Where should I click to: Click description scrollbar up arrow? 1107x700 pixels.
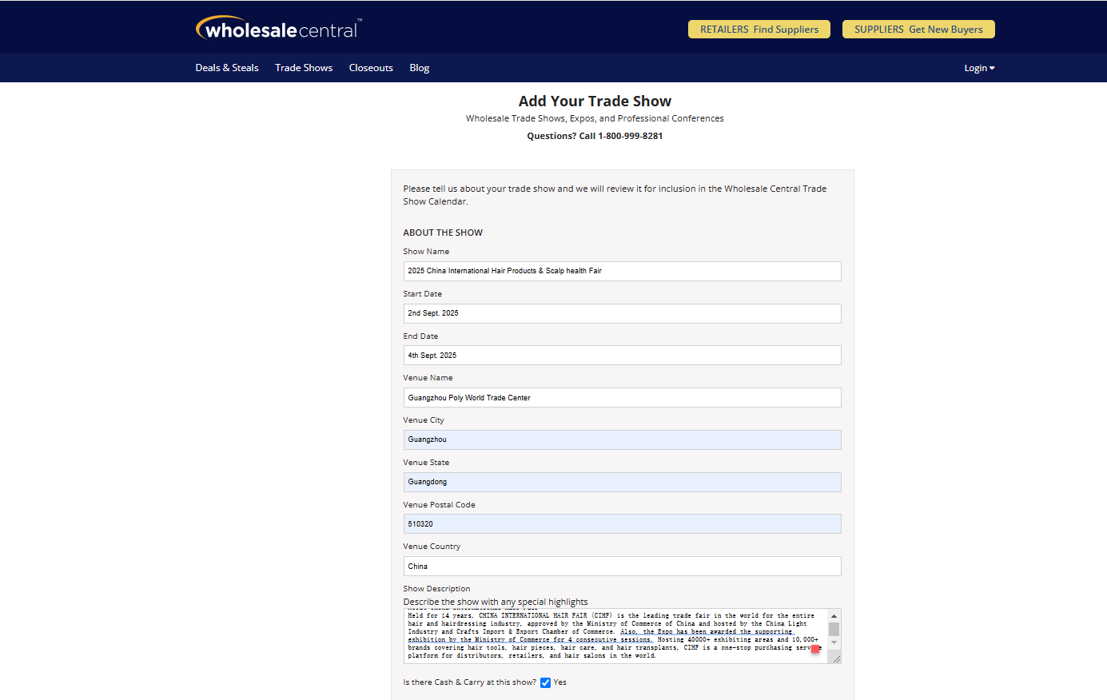[x=834, y=615]
